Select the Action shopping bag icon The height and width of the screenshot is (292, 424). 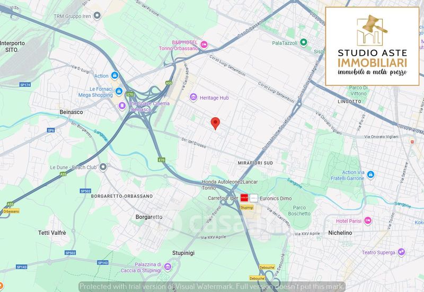114,75
